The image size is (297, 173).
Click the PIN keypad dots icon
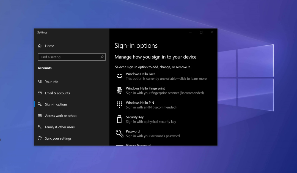click(x=119, y=105)
